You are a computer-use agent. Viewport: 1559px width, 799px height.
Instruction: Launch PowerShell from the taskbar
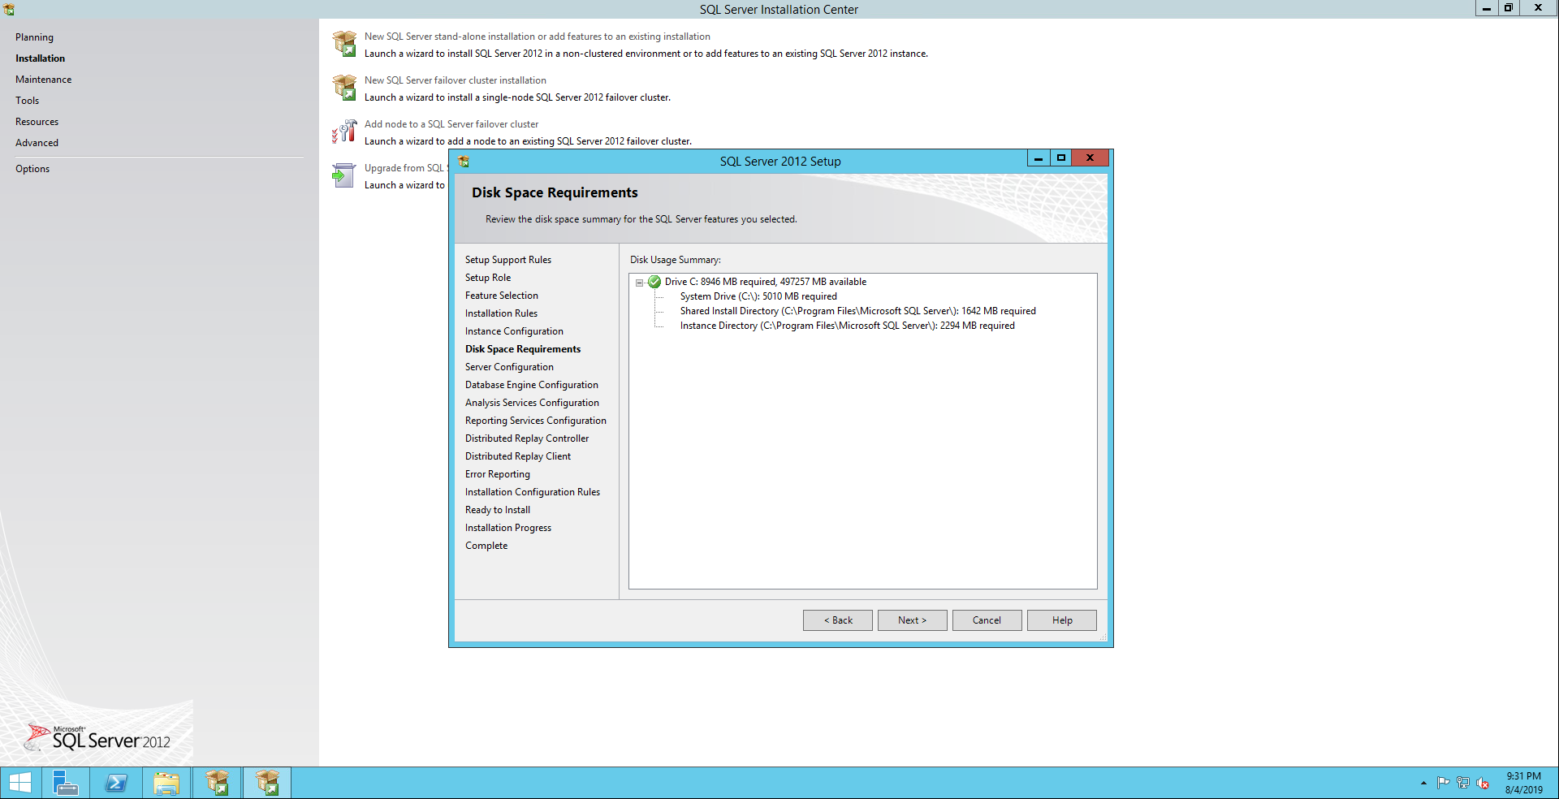pyautogui.click(x=116, y=783)
